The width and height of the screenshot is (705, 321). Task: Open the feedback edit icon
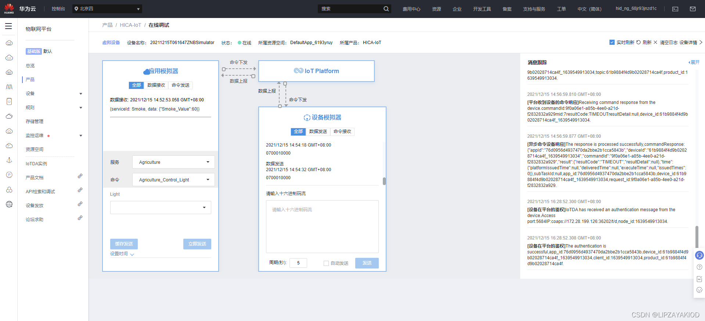point(699,279)
